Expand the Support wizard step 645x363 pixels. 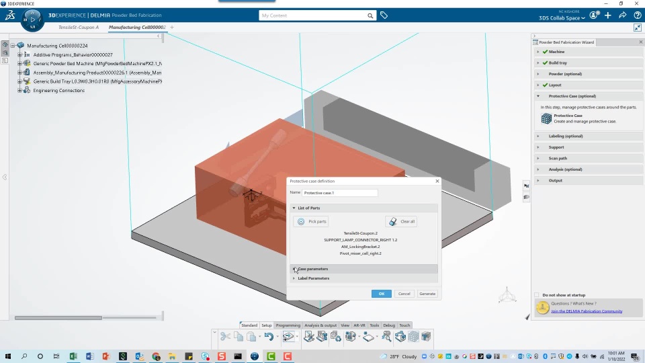(538, 147)
